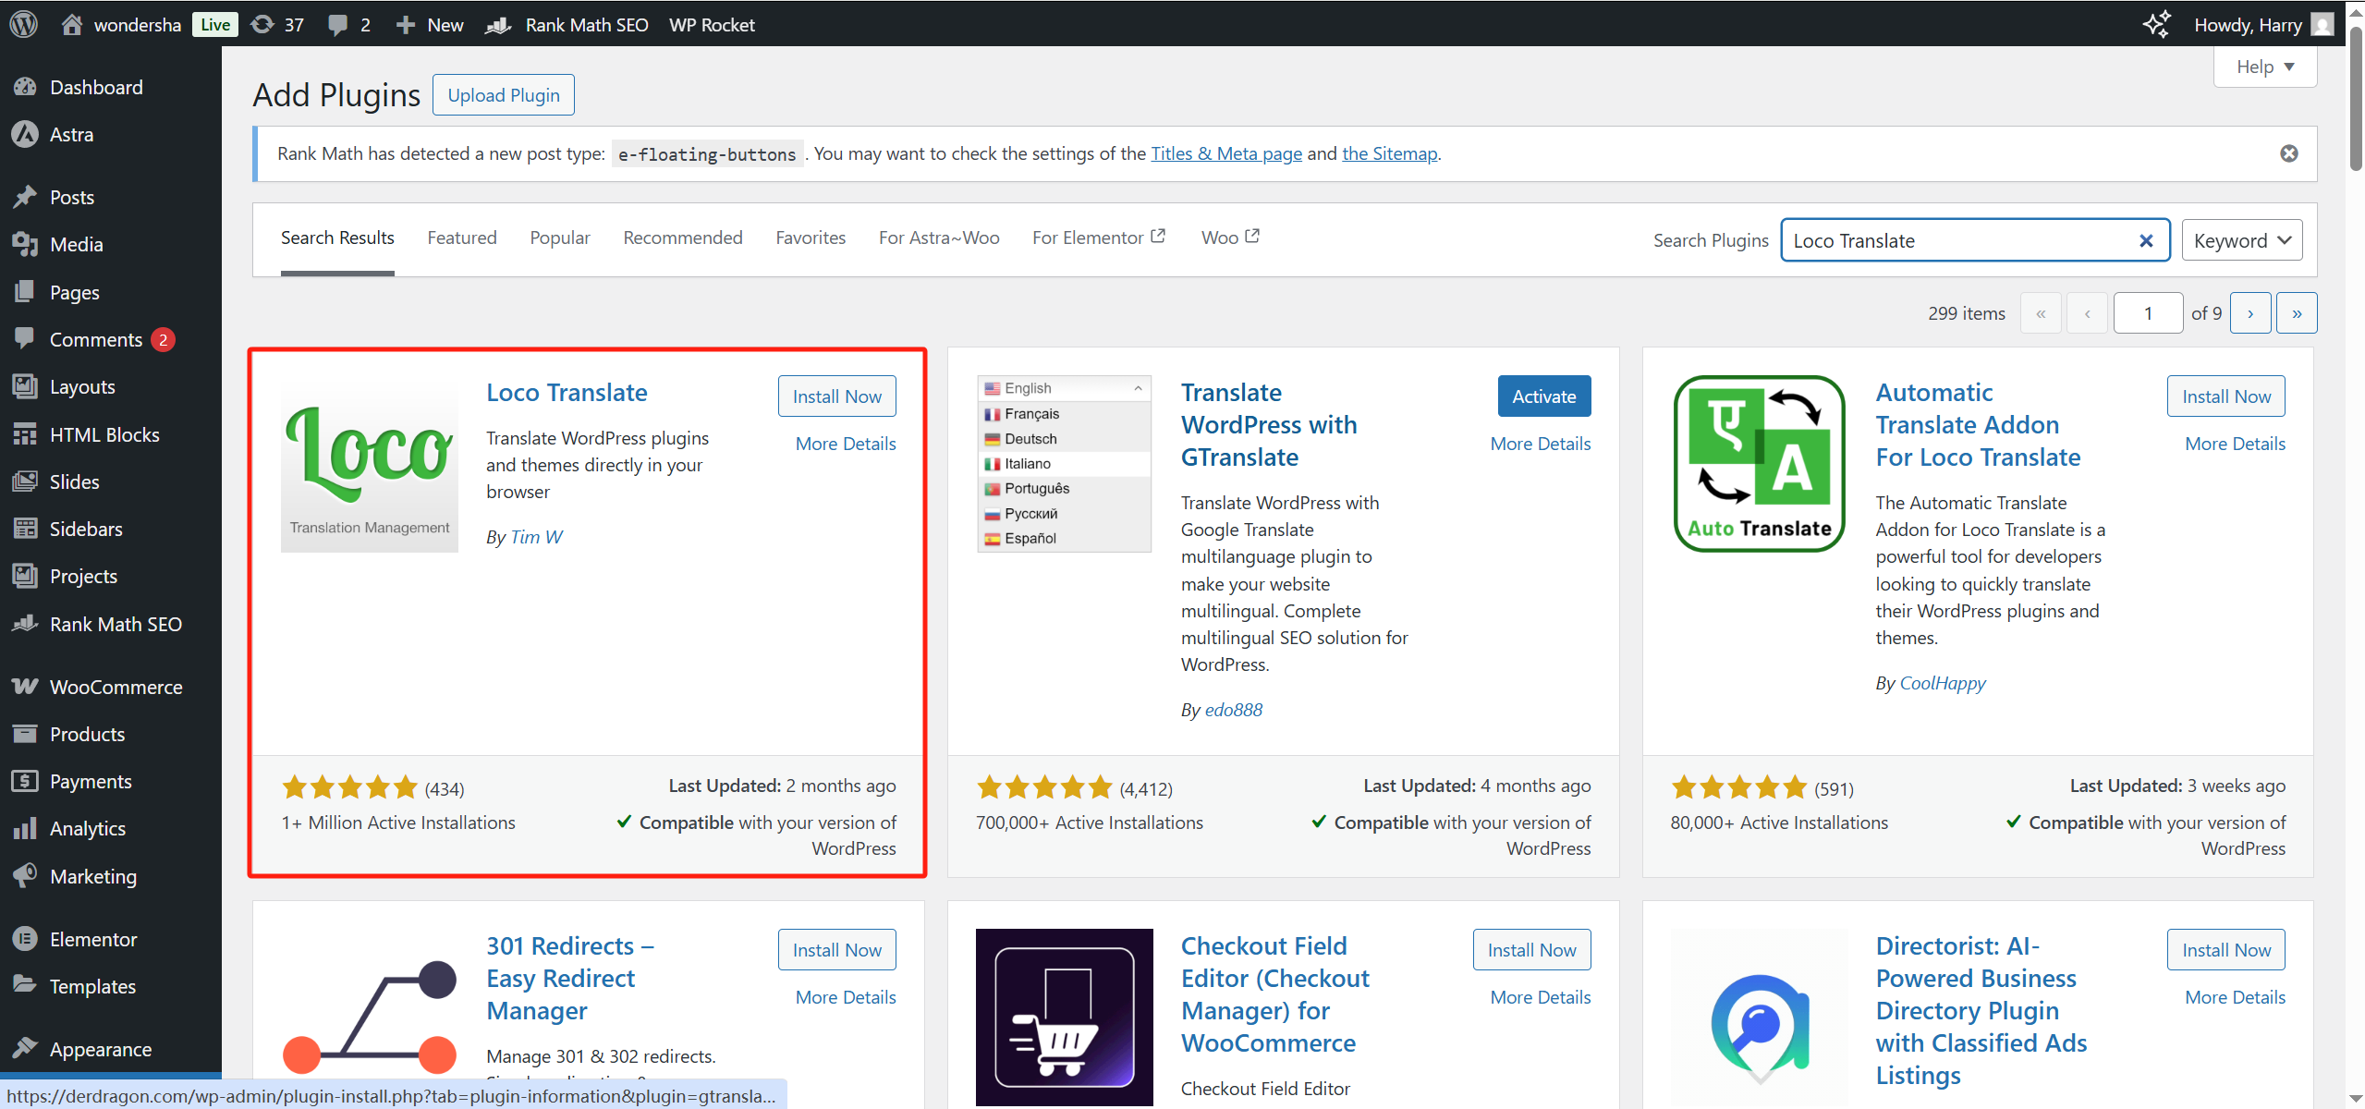Jump to last page of results
Image resolution: width=2365 pixels, height=1109 pixels.
2296,313
